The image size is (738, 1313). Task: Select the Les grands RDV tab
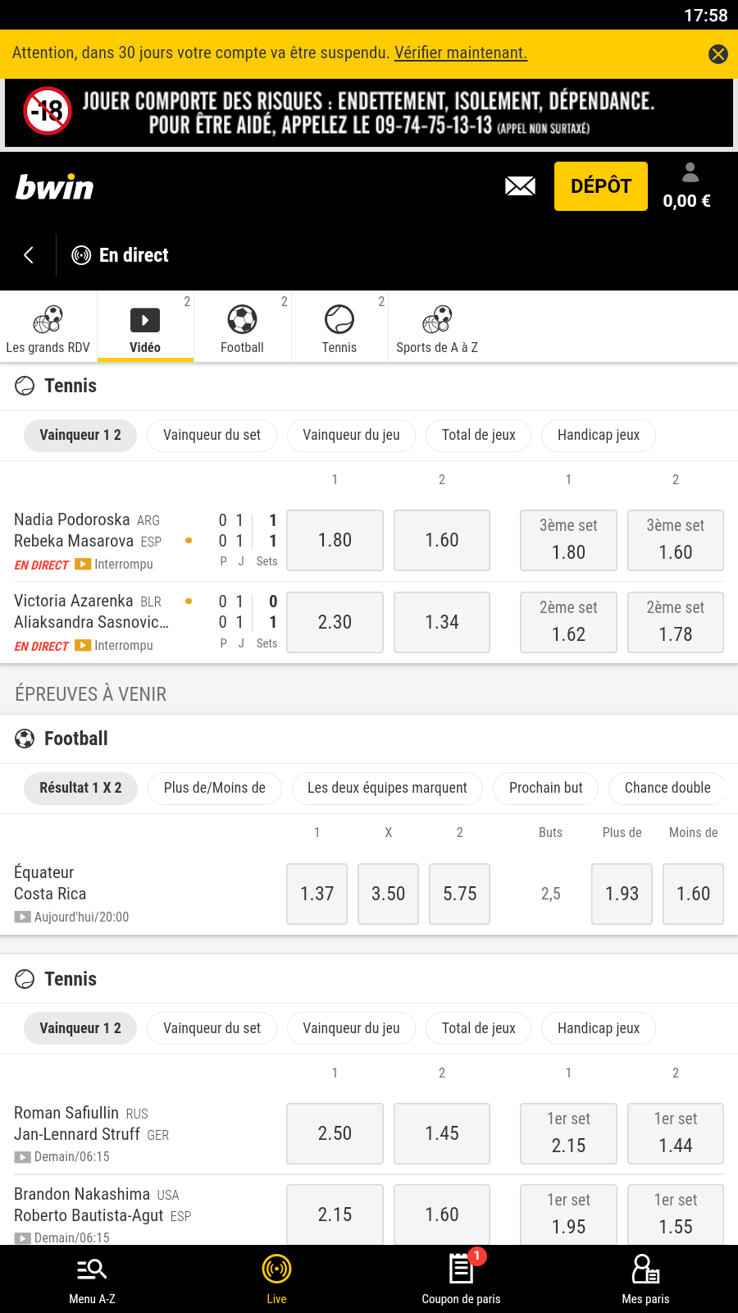48,327
